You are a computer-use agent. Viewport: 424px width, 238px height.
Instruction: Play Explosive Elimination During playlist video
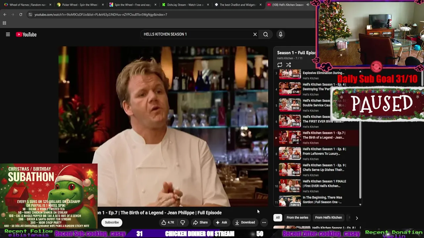point(316,75)
